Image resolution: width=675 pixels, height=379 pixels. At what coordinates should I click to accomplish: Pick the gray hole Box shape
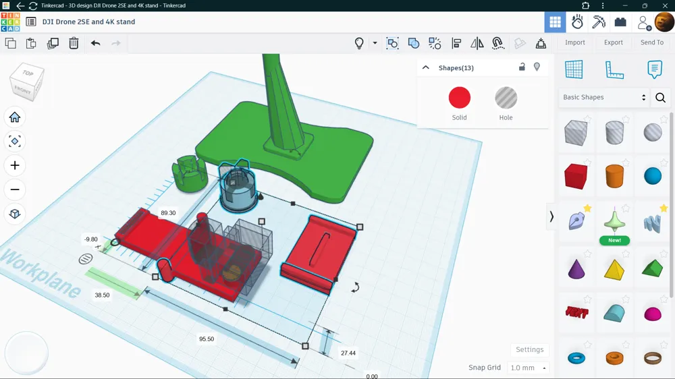click(x=576, y=132)
